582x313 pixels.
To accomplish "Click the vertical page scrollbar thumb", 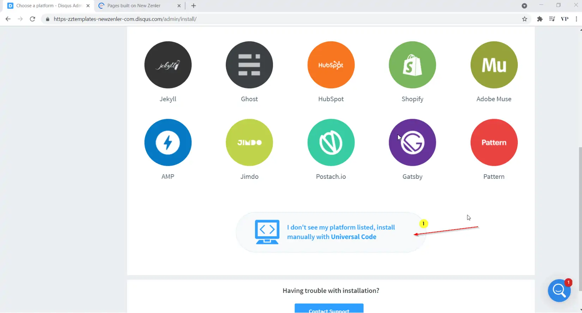I will point(580,219).
